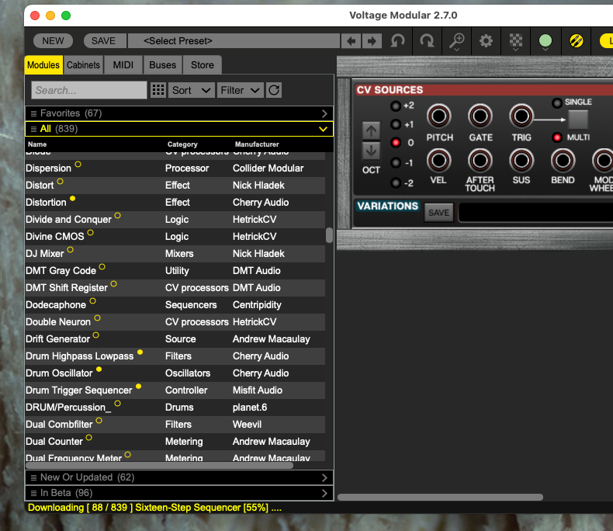Open the Sort dropdown
This screenshot has height=531, width=613.
(x=192, y=90)
